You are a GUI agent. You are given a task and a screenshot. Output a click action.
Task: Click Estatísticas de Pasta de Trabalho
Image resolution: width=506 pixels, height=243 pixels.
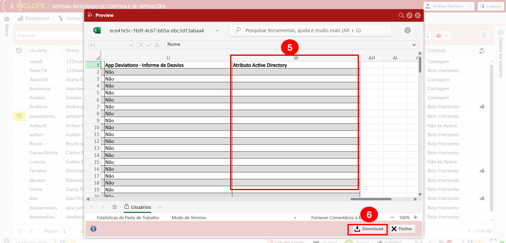point(128,218)
